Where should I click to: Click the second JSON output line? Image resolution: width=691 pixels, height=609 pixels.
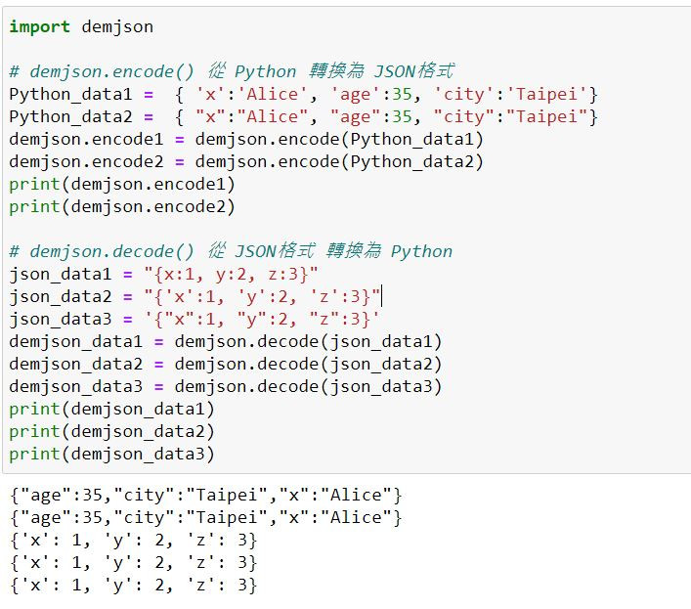coord(206,518)
